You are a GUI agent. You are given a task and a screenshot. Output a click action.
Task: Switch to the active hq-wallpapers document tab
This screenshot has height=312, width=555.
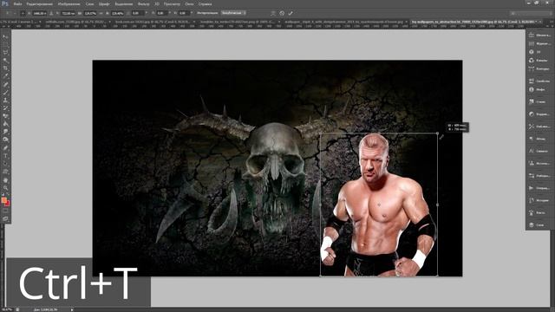click(x=474, y=22)
